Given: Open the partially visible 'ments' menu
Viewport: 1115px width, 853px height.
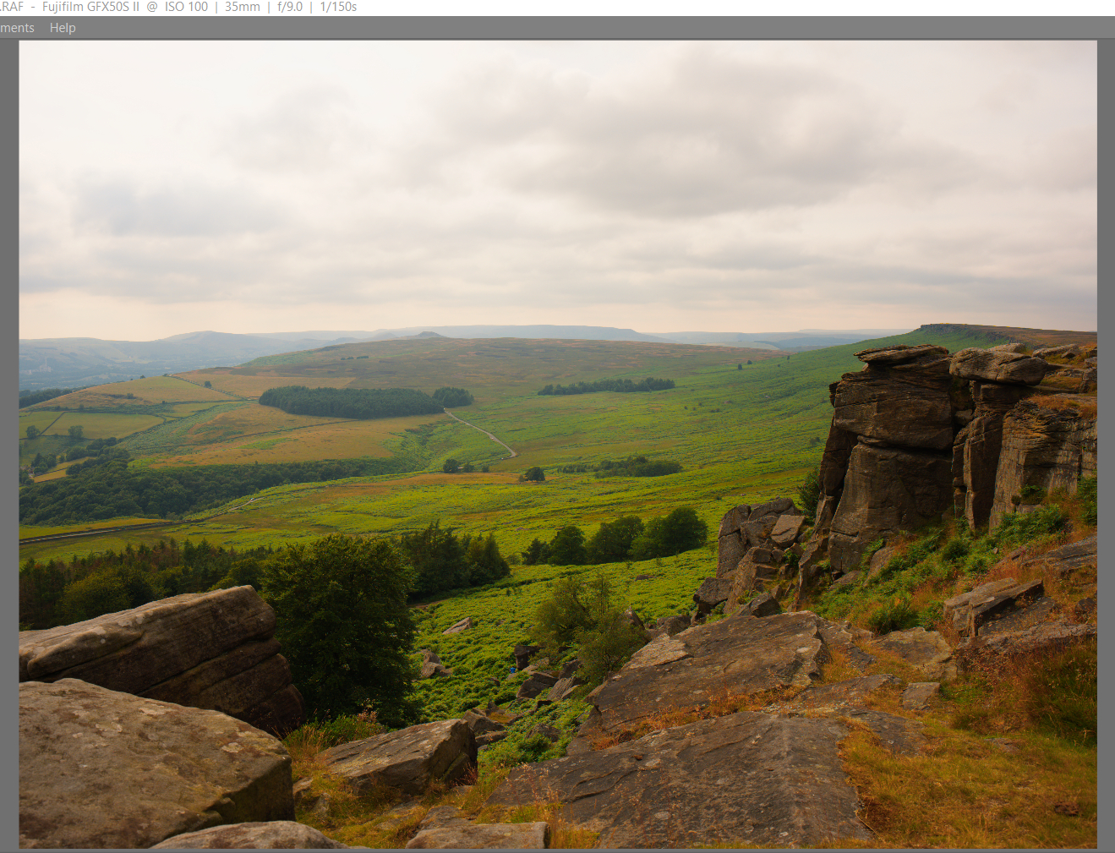Looking at the screenshot, I should click(x=17, y=28).
